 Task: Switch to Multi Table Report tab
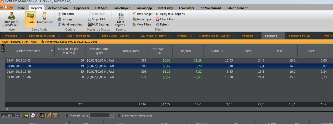point(153,36)
